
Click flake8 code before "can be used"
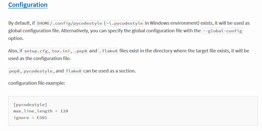(x=74, y=71)
